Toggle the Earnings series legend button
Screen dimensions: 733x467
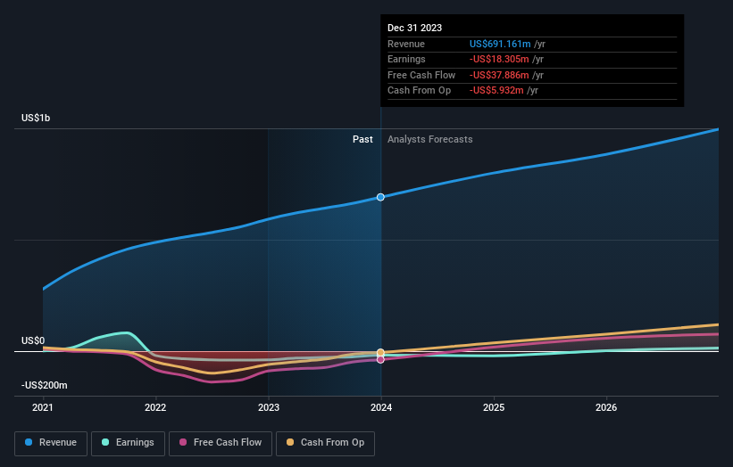[128, 443]
